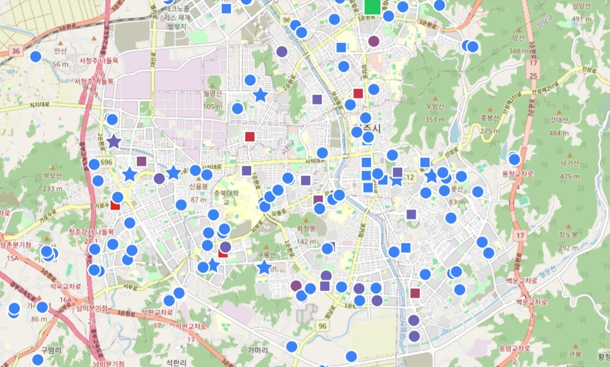This screenshot has width=610, height=367.
Task: Select purple circle right of green square
Action: pyautogui.click(x=374, y=41)
